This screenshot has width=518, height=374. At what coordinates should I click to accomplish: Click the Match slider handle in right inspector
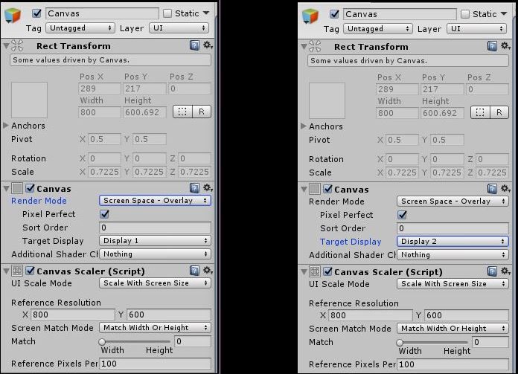[400, 342]
